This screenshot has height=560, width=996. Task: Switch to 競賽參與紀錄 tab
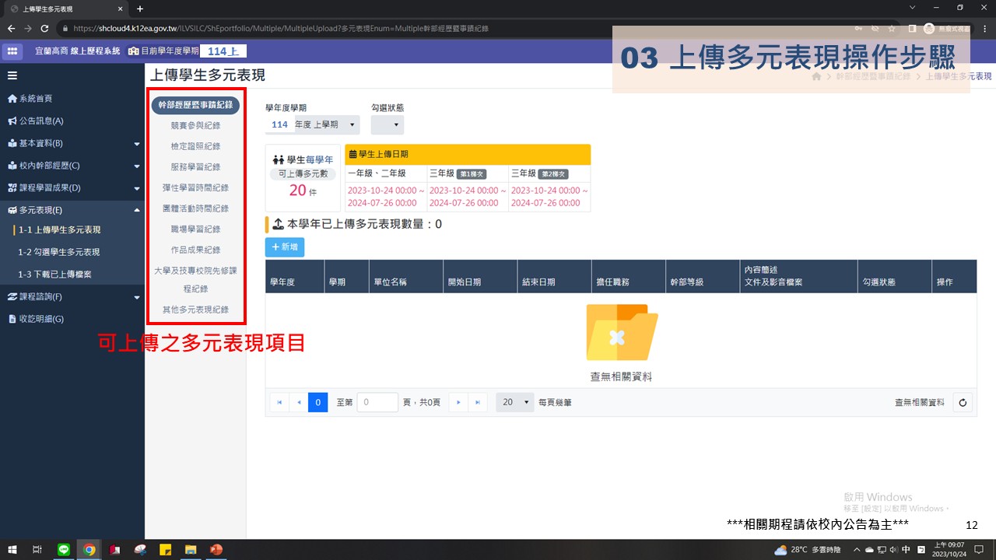[x=195, y=125]
